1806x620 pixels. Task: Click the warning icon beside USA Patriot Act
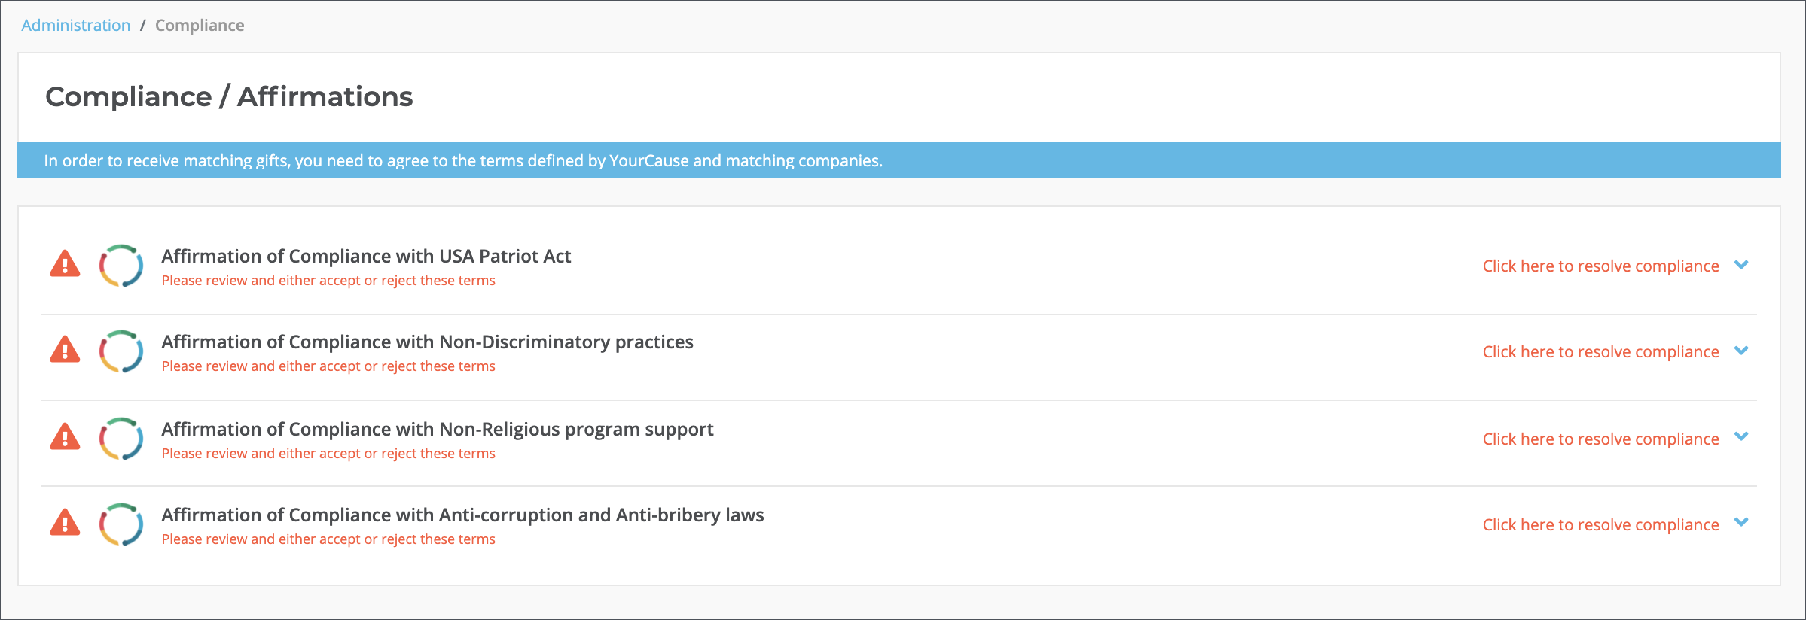click(x=65, y=264)
